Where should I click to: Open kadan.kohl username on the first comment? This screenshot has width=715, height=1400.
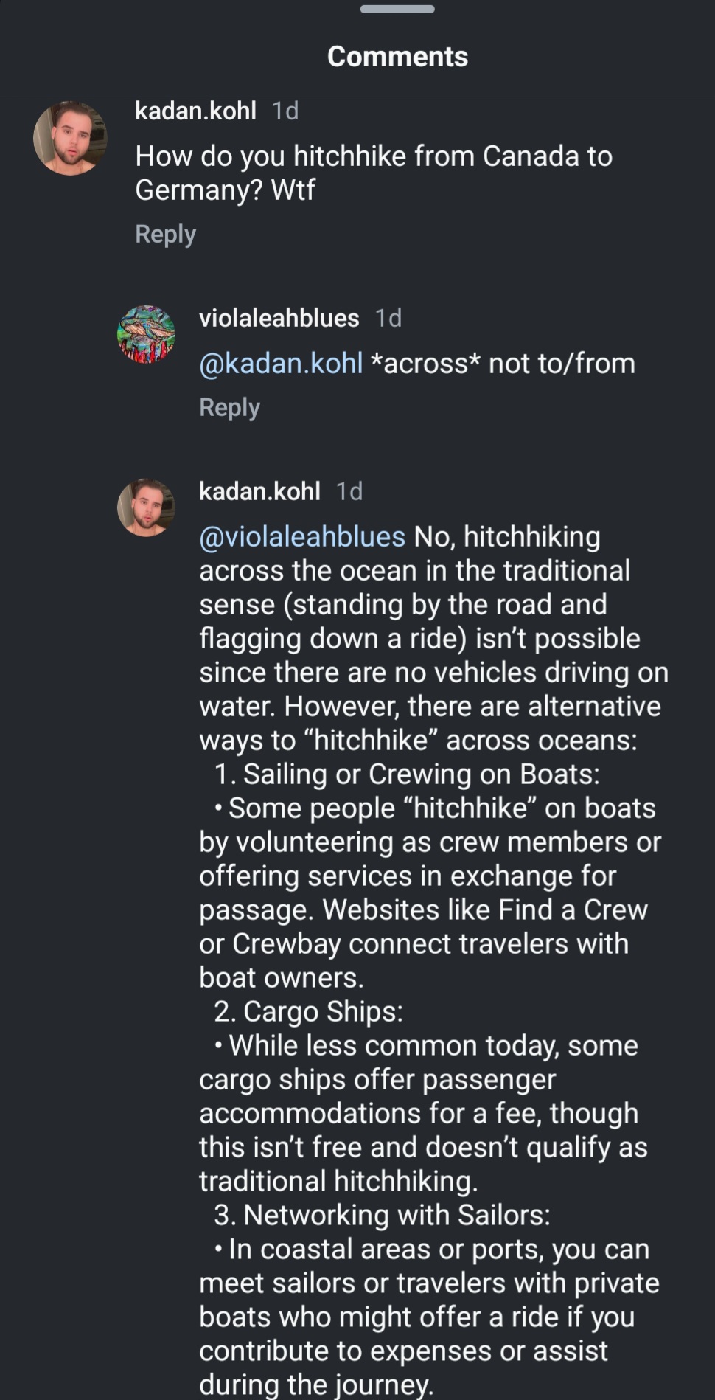click(195, 111)
